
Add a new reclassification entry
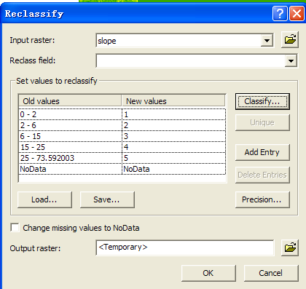[x=262, y=152]
